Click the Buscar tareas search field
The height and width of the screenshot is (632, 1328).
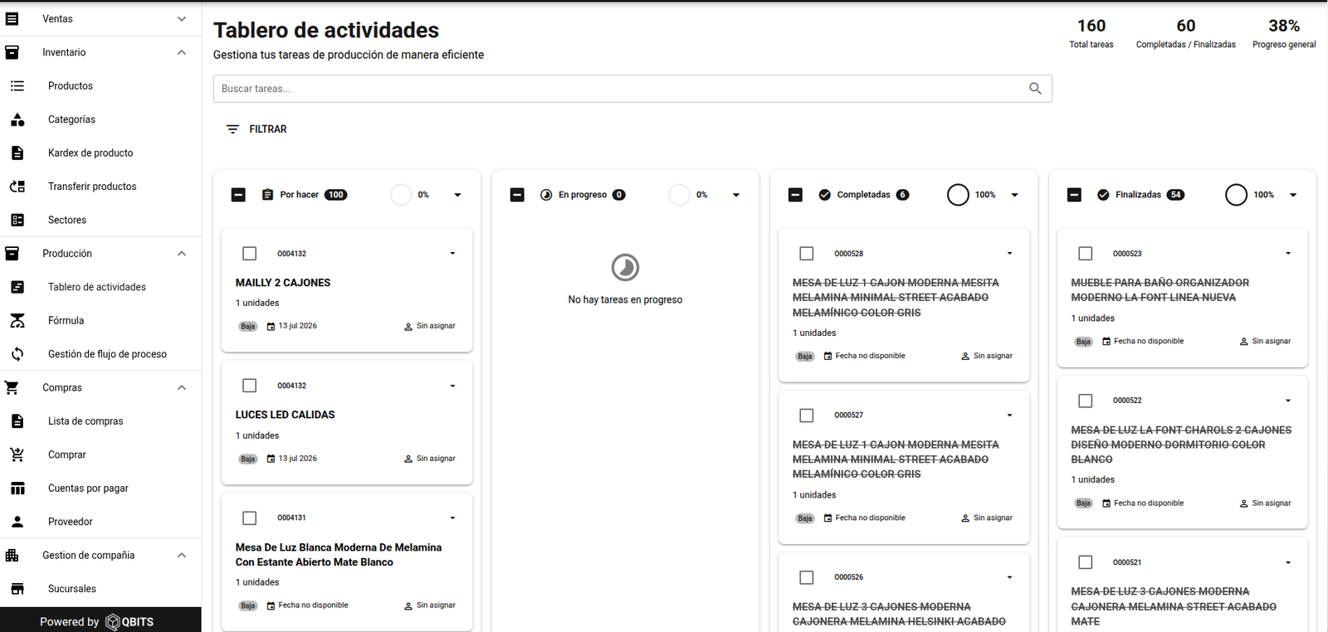click(632, 89)
